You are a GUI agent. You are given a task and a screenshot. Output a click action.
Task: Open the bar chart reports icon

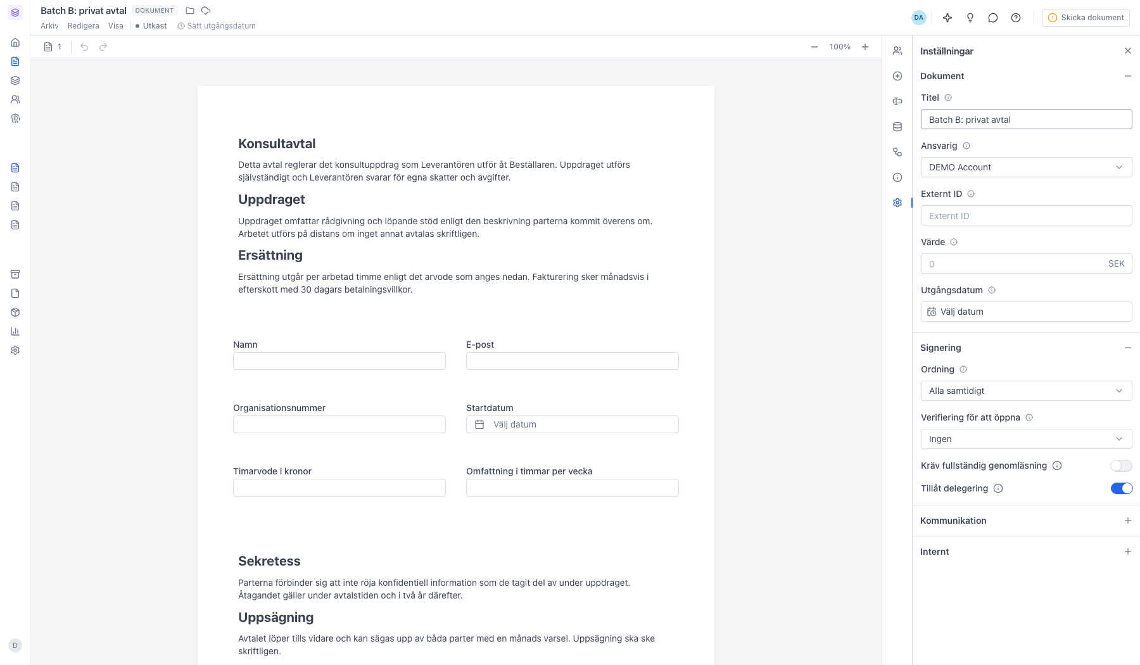click(15, 331)
